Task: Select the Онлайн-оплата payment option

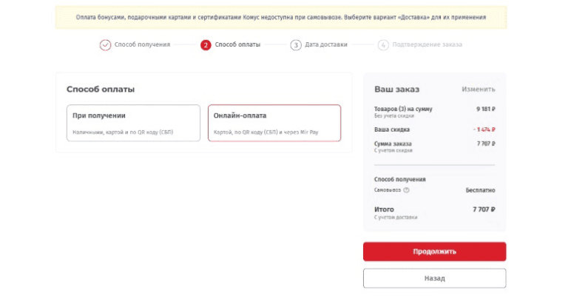Action: pyautogui.click(x=274, y=123)
